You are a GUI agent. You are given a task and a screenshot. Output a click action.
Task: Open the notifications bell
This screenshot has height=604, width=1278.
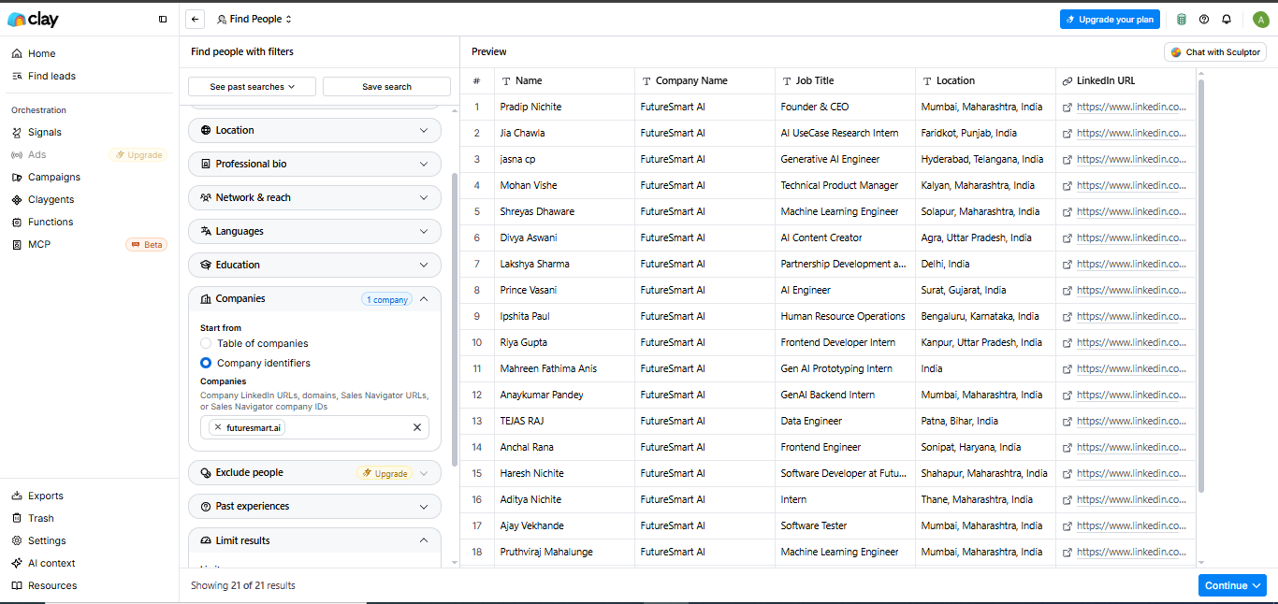point(1227,19)
